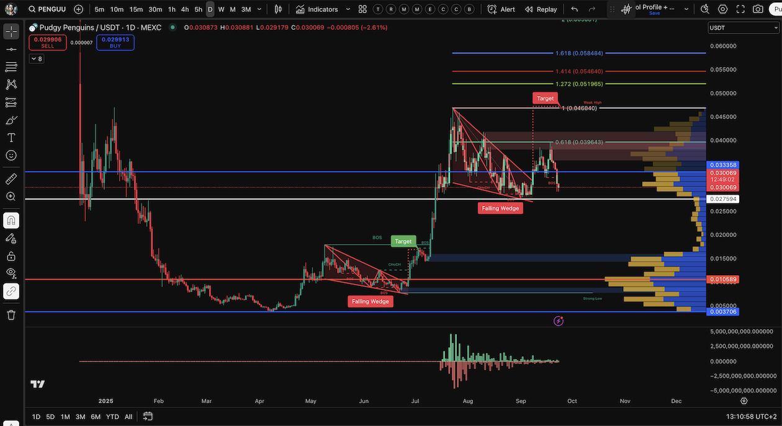Click the green market status dot
Viewport: 782px width, 426px height.
(172, 28)
